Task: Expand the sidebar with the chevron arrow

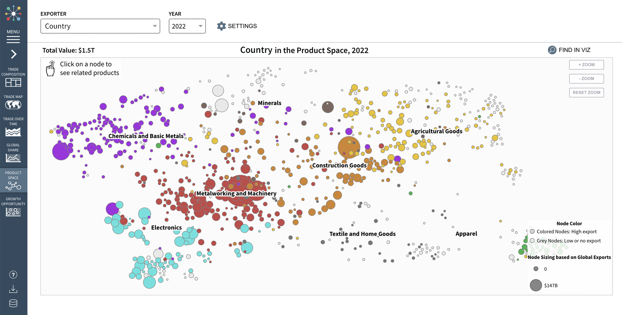Action: coord(14,54)
